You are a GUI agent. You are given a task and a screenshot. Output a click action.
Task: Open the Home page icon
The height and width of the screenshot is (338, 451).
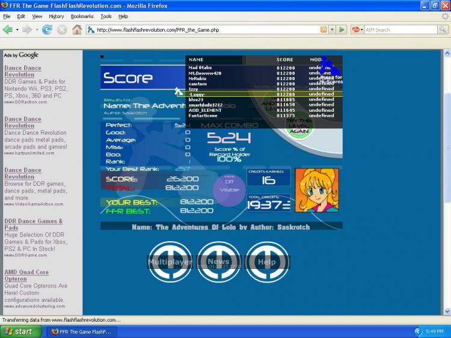[x=77, y=29]
